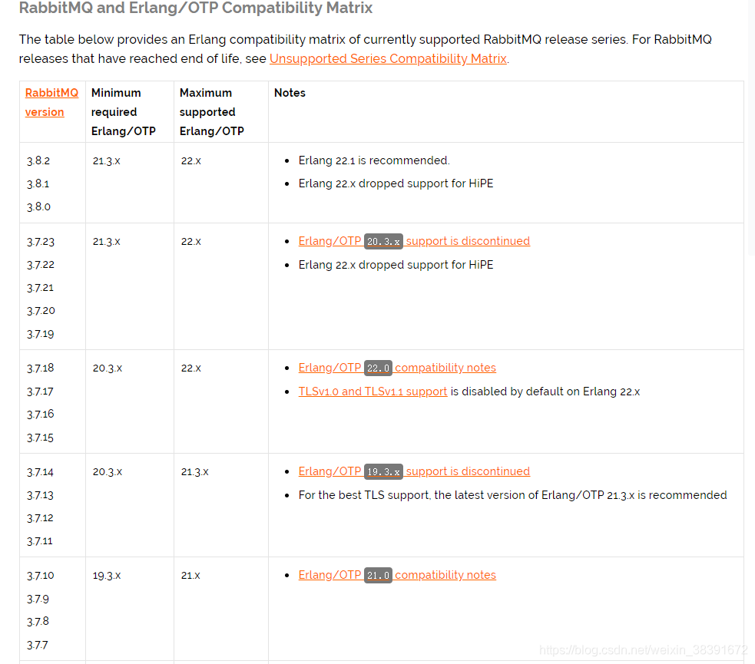
Task: Click maximum Erlang 22.x in the 3.7.23 row
Action: 191,242
